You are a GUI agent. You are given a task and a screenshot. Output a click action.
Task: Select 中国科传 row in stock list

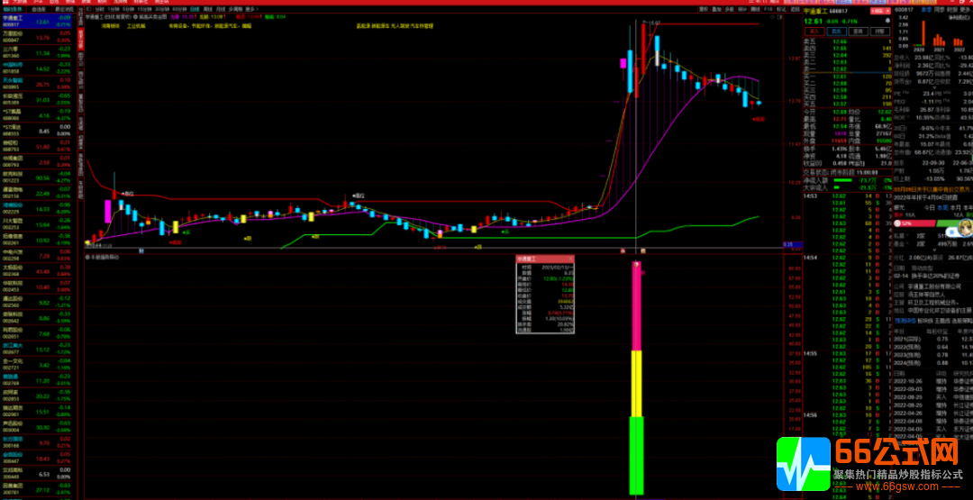coord(37,68)
